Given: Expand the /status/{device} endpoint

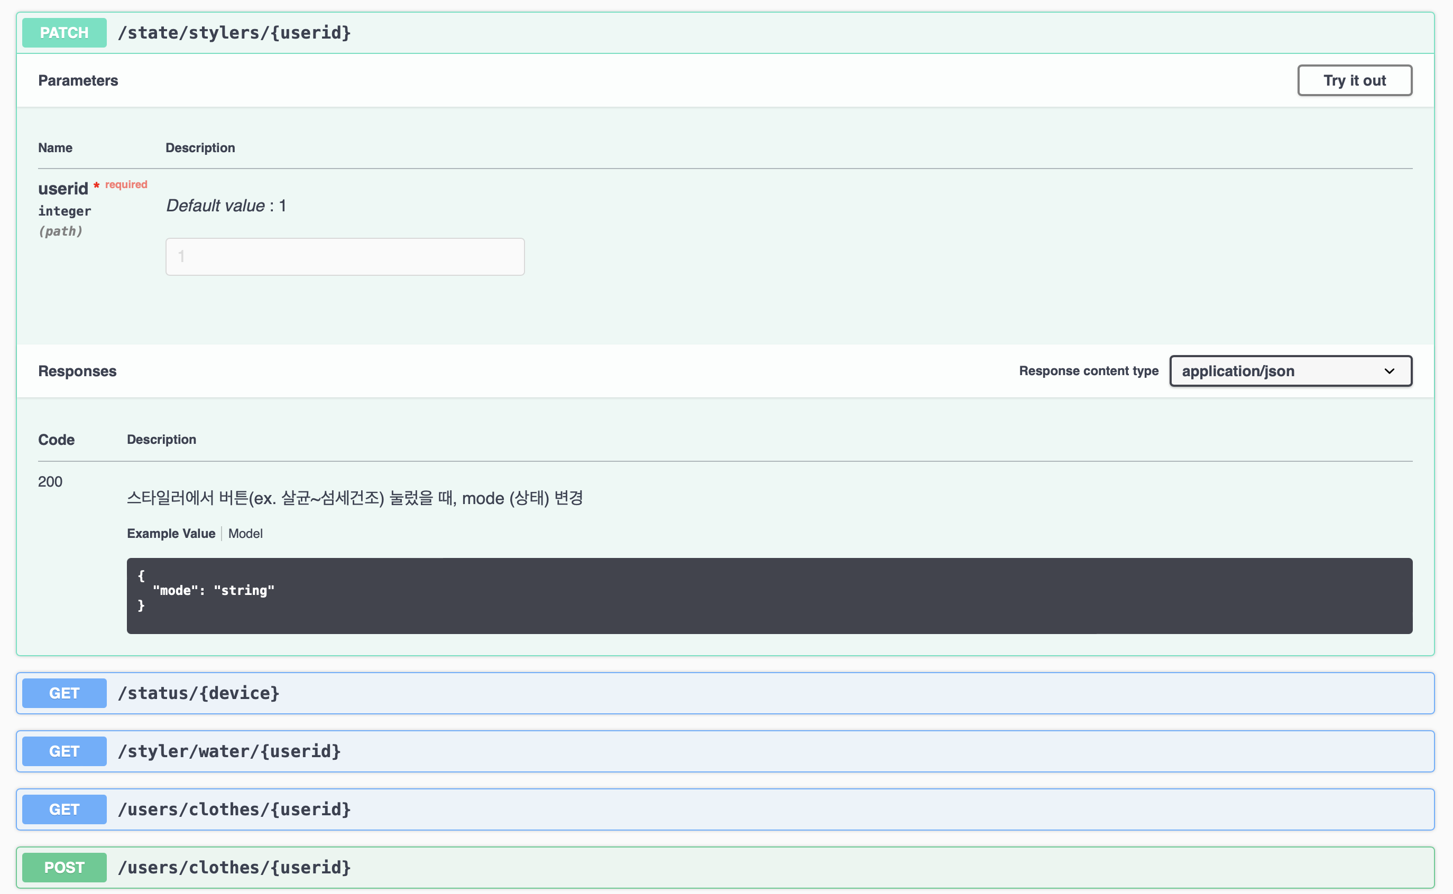Looking at the screenshot, I should tap(199, 693).
